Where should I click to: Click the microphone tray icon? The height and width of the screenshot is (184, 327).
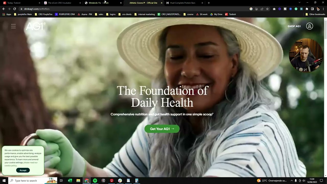click(296, 181)
